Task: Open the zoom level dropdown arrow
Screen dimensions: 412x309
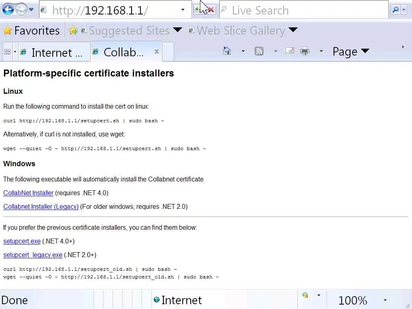Action: [x=385, y=300]
